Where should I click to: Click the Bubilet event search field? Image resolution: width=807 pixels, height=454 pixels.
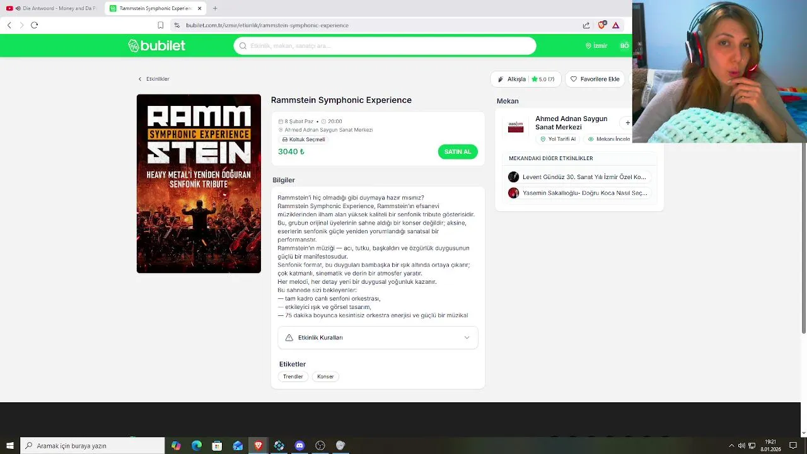tap(385, 46)
